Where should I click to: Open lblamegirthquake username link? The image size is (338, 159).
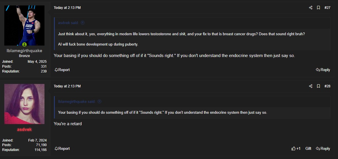24,51
